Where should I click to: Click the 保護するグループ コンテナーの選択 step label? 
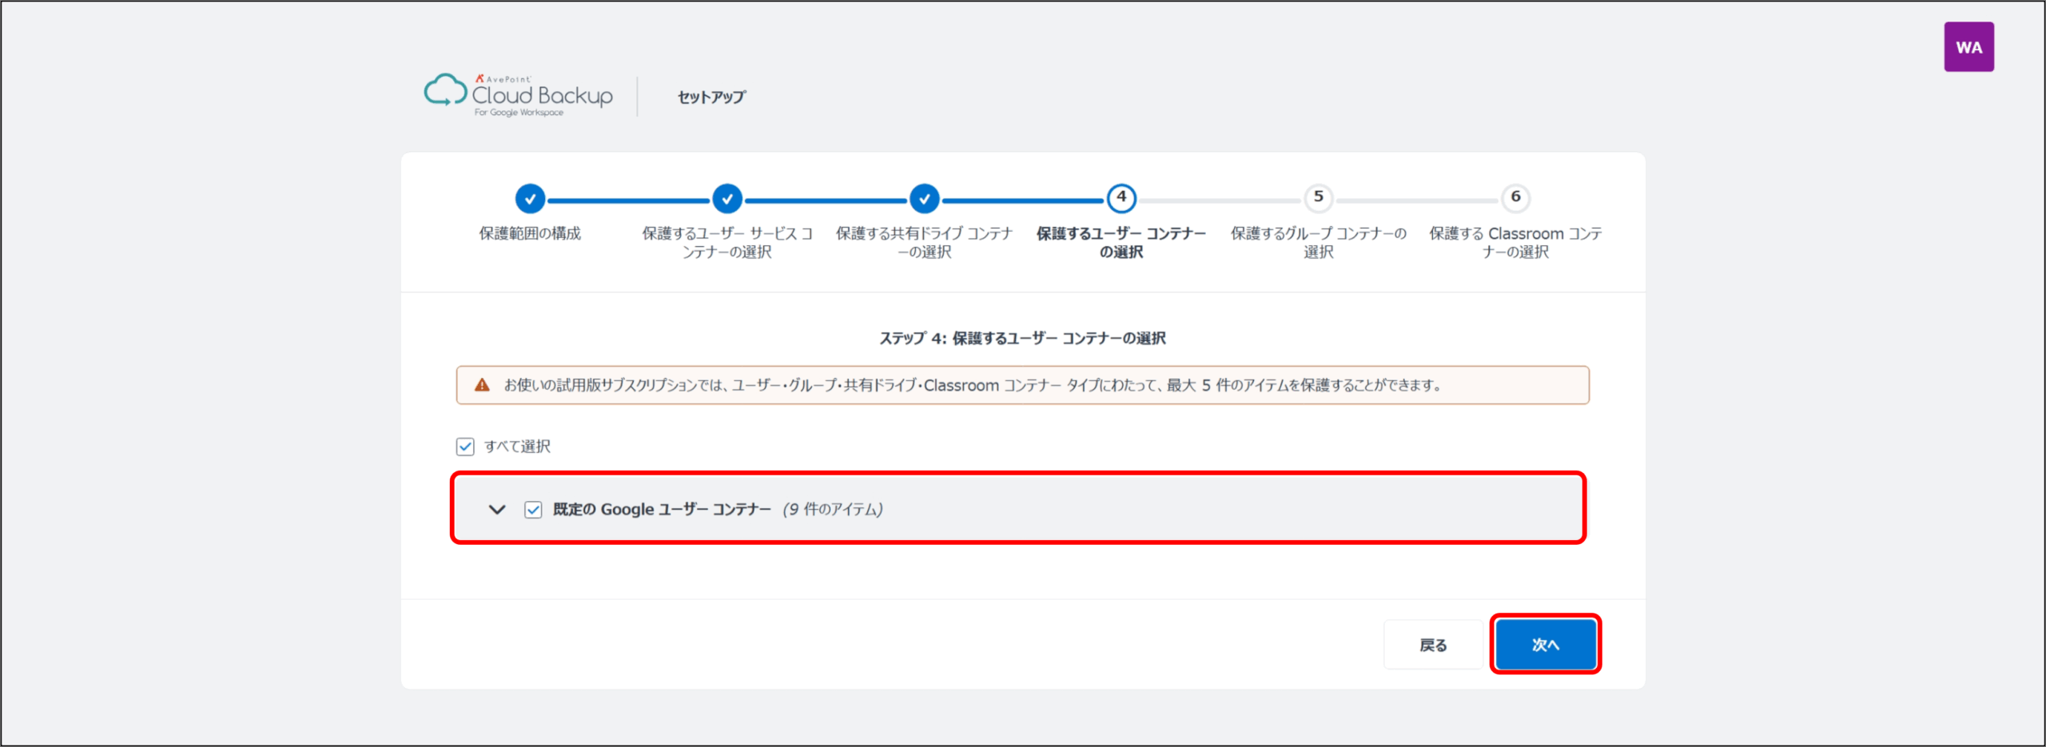1318,242
